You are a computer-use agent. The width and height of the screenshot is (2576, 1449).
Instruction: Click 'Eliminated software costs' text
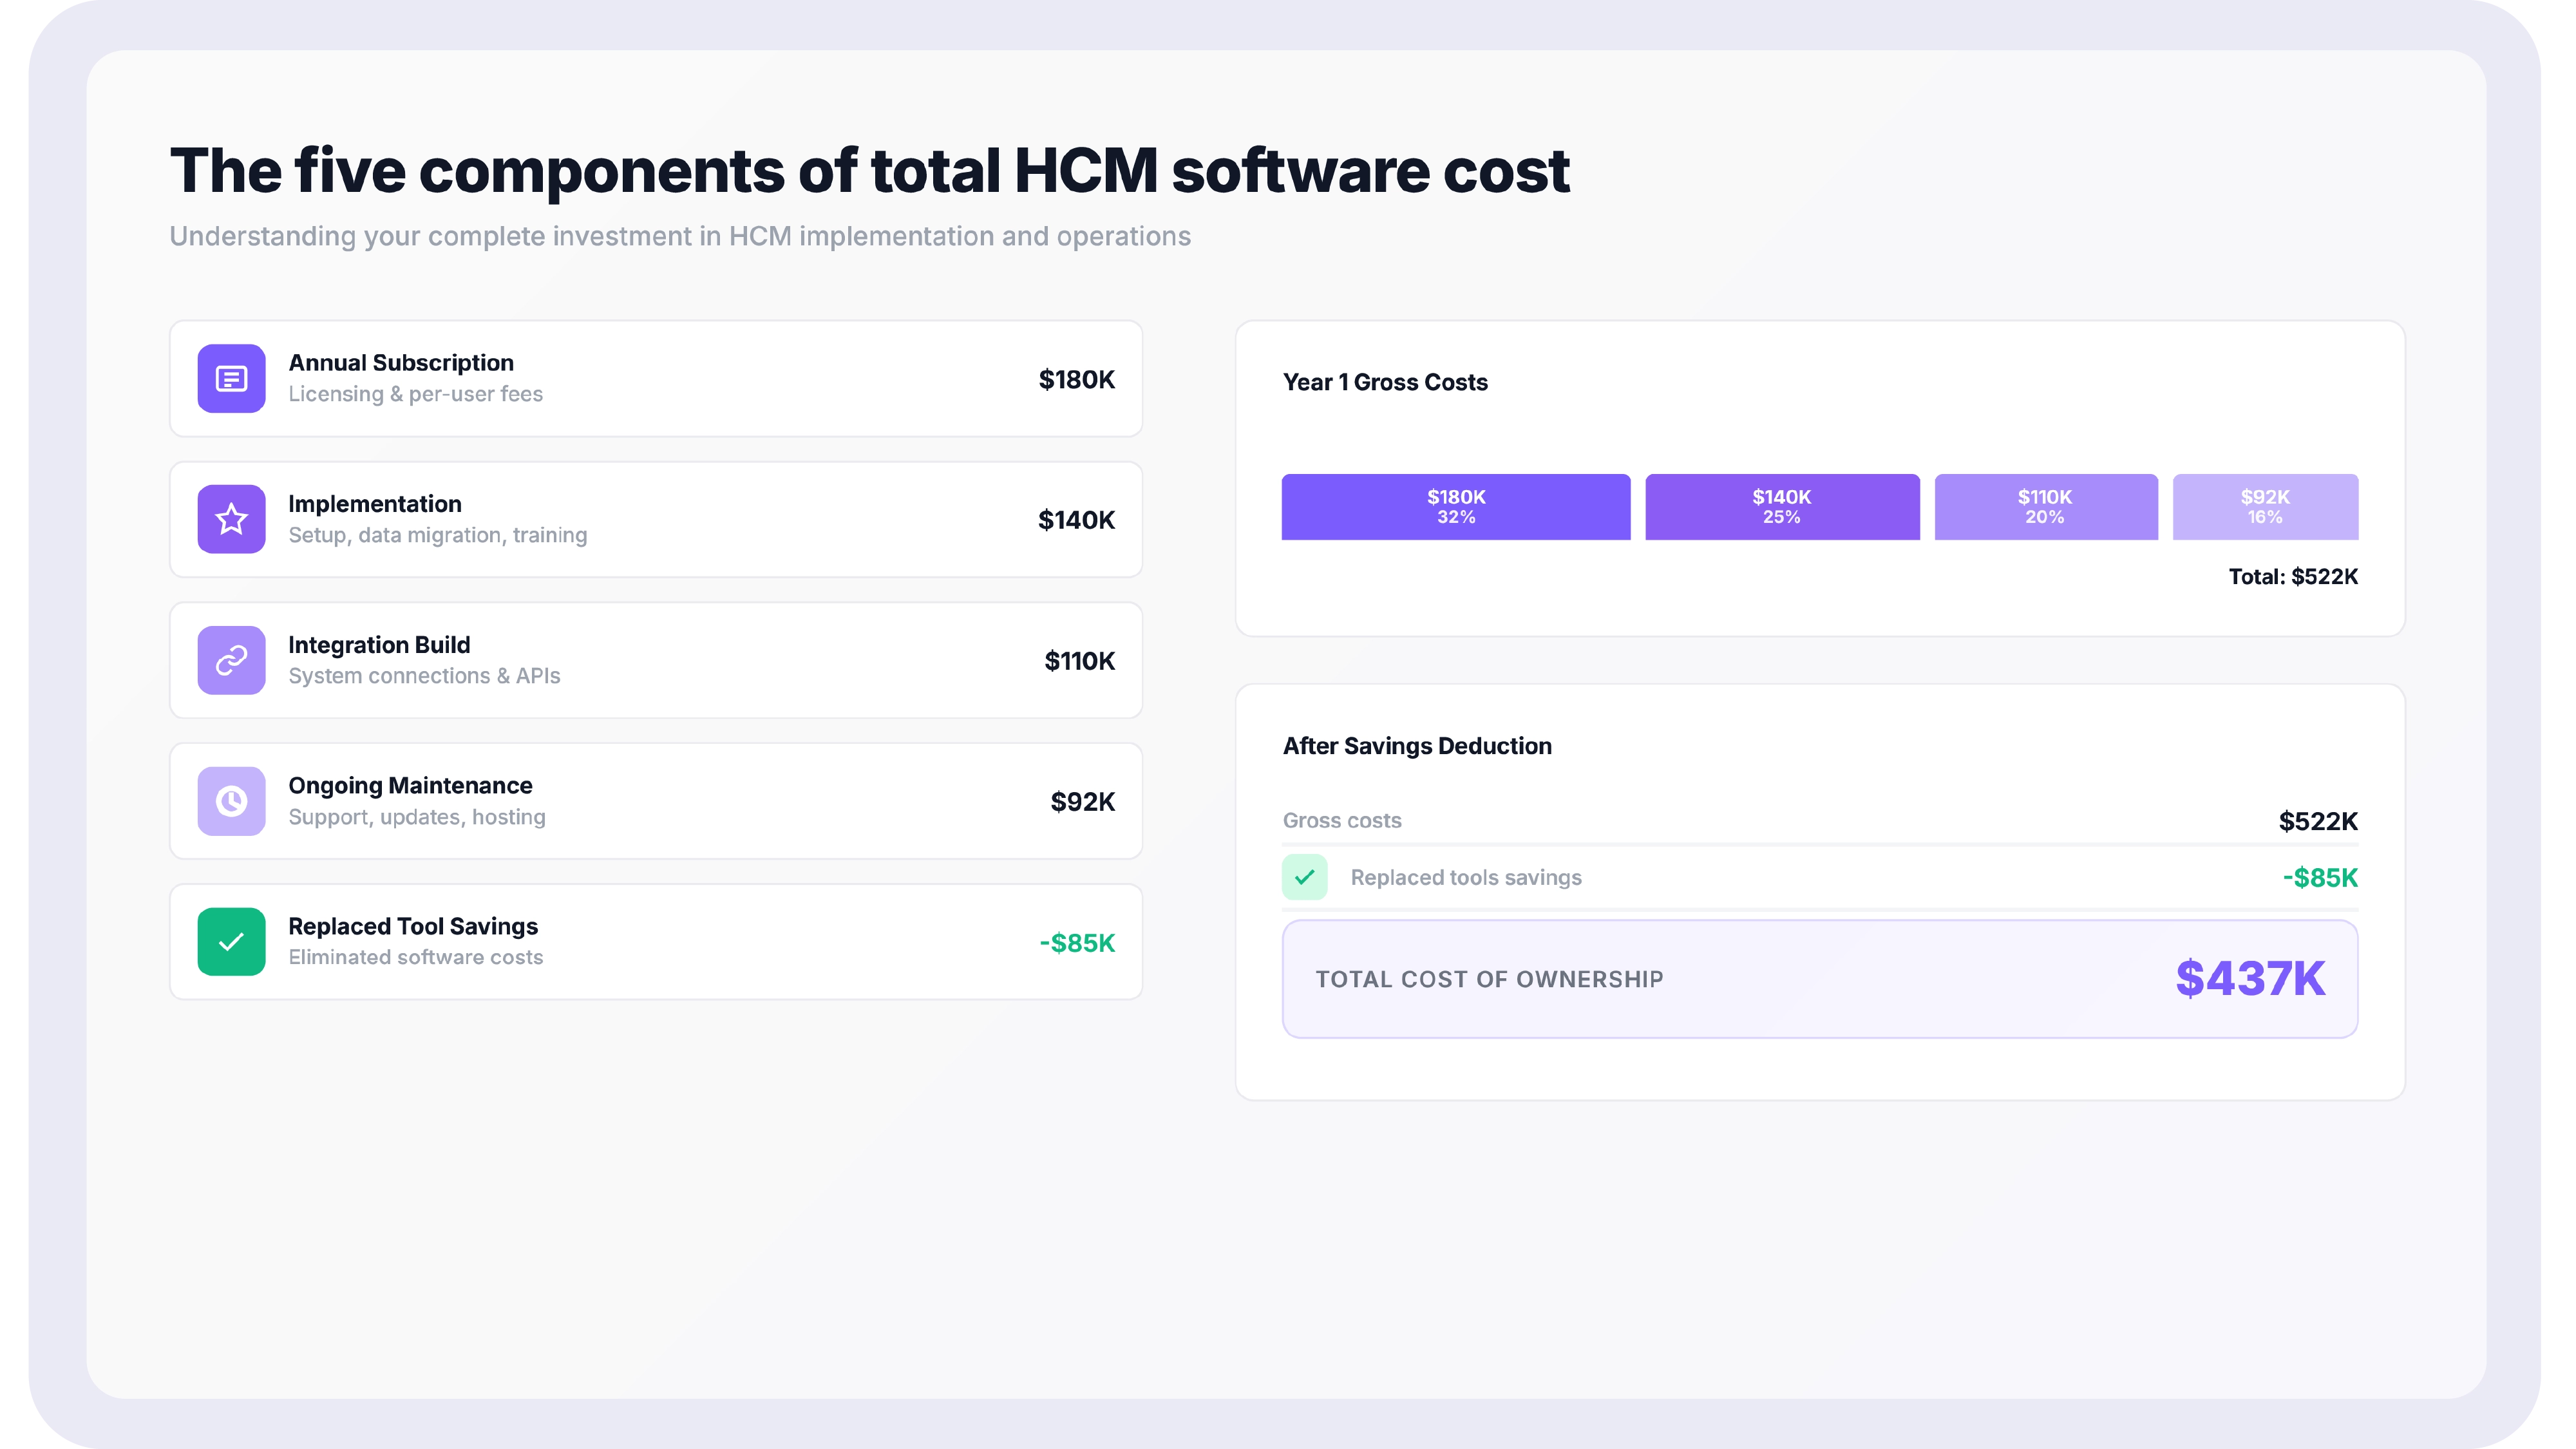pos(415,957)
